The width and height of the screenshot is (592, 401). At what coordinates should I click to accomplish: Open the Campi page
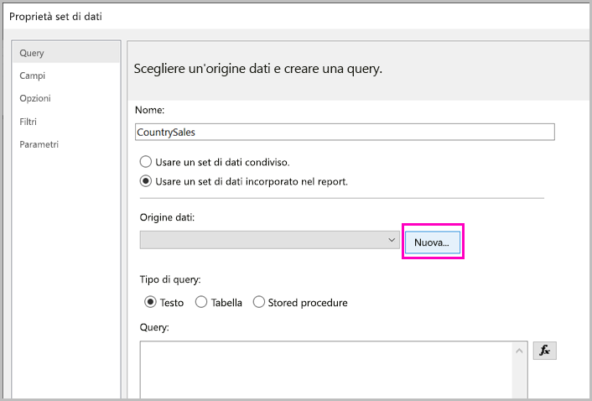coord(33,76)
